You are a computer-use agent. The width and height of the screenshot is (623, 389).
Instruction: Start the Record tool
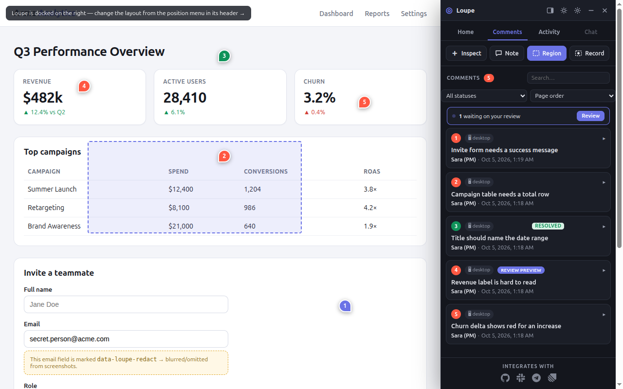589,53
